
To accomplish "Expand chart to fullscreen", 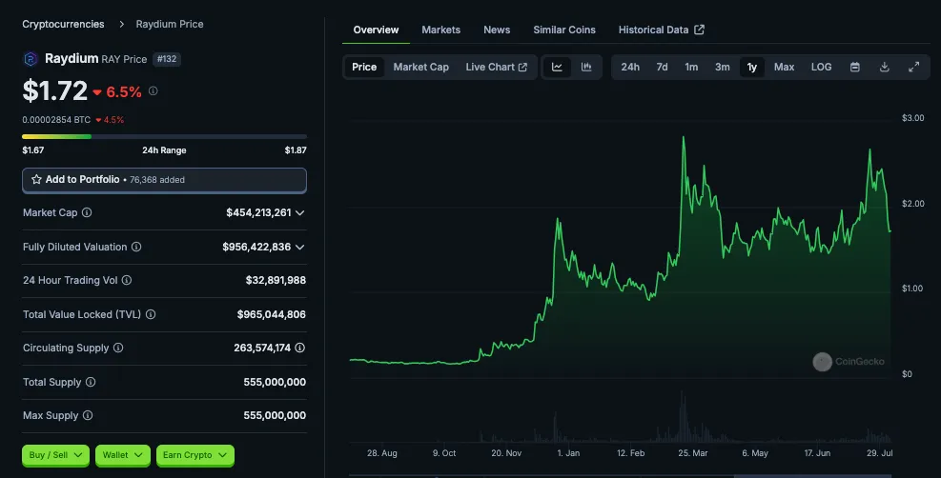I will (x=914, y=67).
